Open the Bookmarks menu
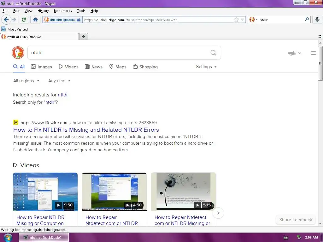323x242 pixels. point(63,11)
